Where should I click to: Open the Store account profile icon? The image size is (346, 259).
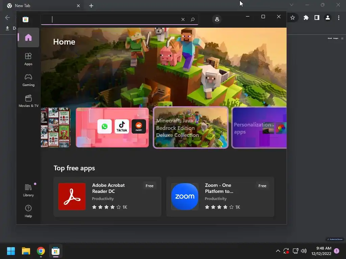217,19
